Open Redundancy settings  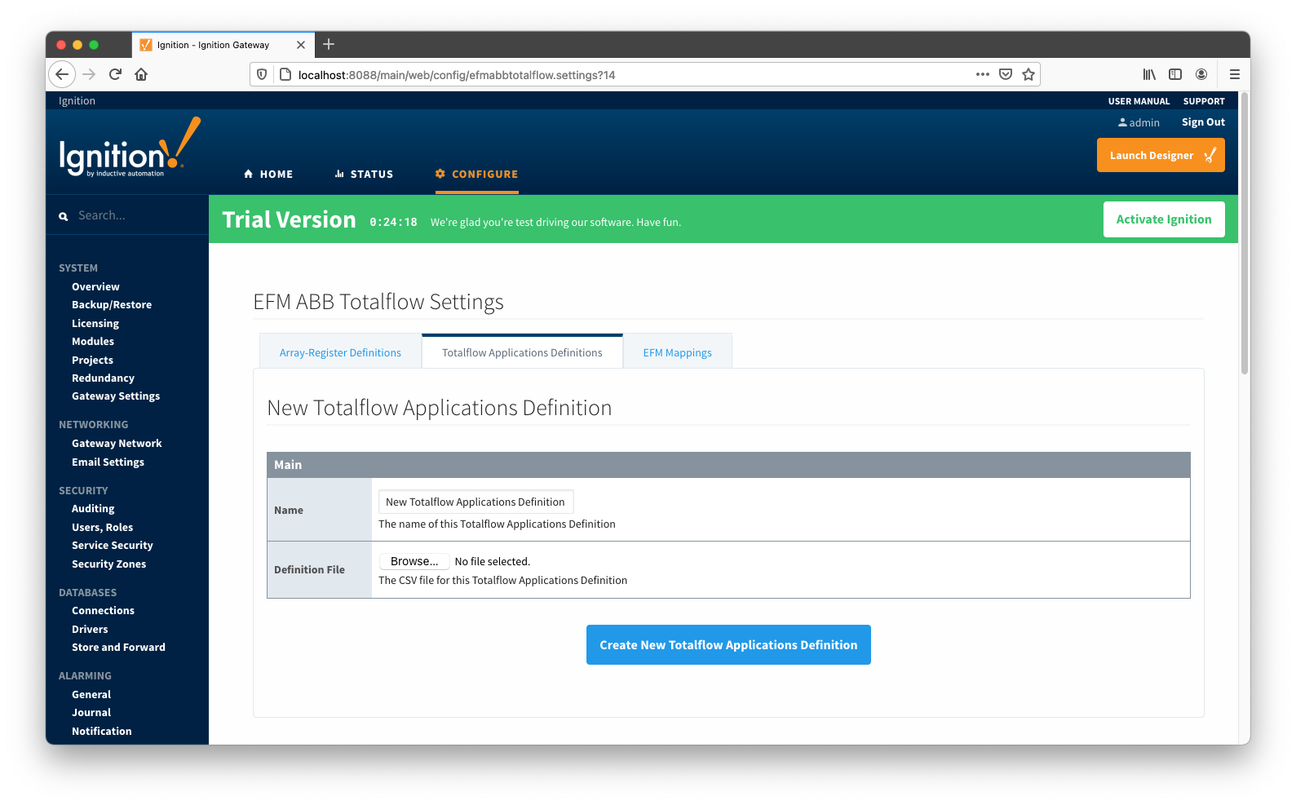103,378
